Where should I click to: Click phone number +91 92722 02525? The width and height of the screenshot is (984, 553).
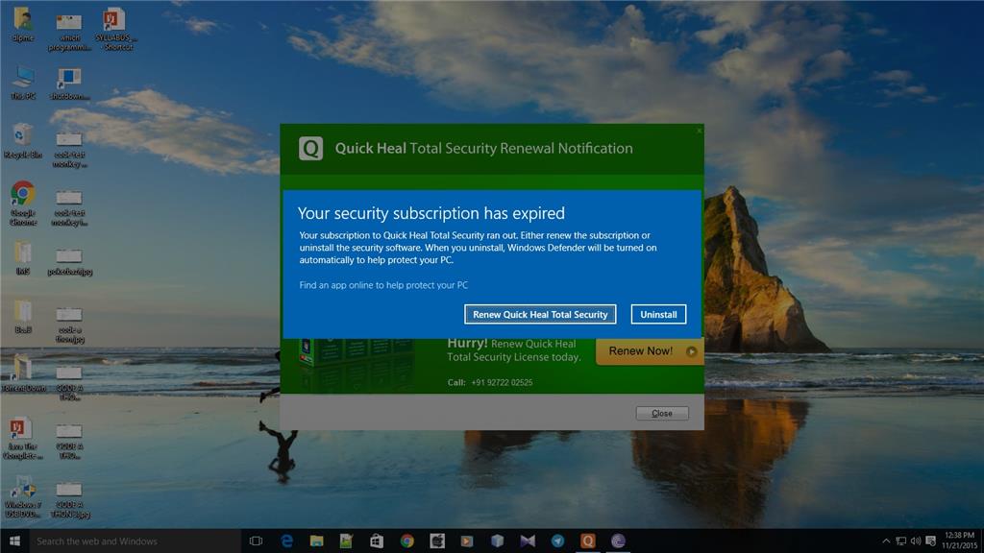pyautogui.click(x=502, y=382)
